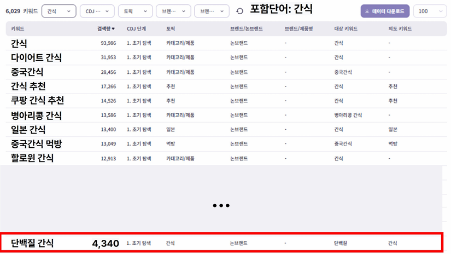This screenshot has width=451, height=254.
Task: Open the 간식 filter dropdown
Action: pyautogui.click(x=58, y=11)
